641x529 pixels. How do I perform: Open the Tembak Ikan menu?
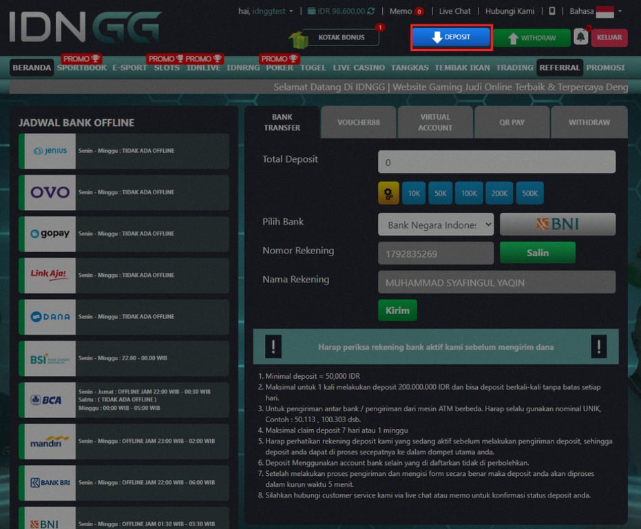click(462, 68)
